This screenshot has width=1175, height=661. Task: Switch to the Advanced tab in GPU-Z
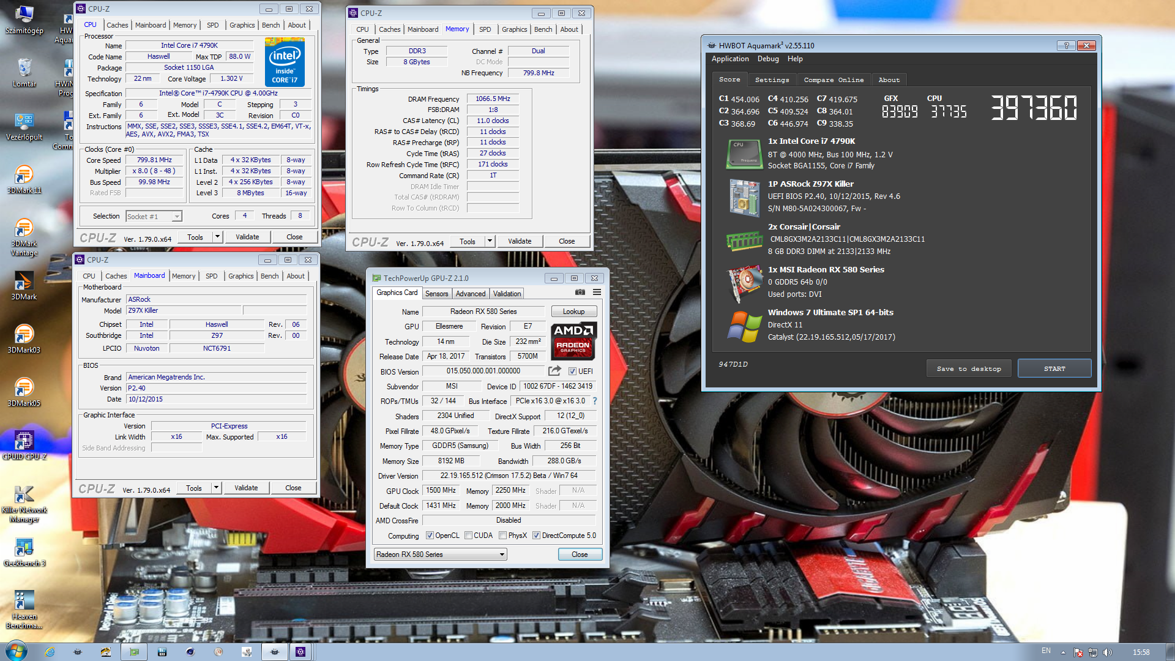(471, 294)
